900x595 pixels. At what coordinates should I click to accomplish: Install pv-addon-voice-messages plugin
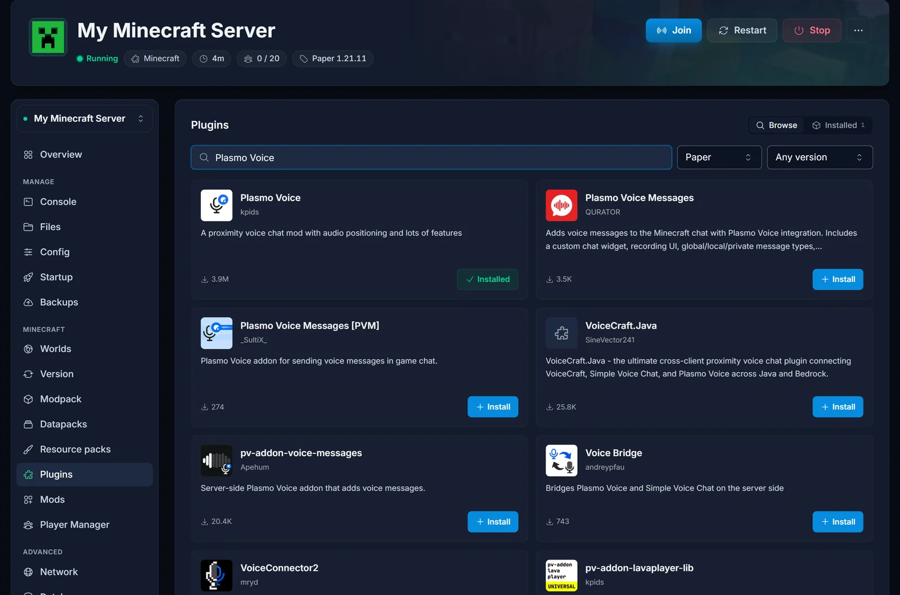(x=493, y=522)
